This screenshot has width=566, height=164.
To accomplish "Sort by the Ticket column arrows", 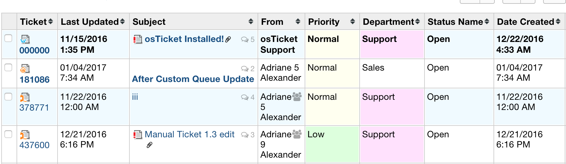I will [x=50, y=22].
